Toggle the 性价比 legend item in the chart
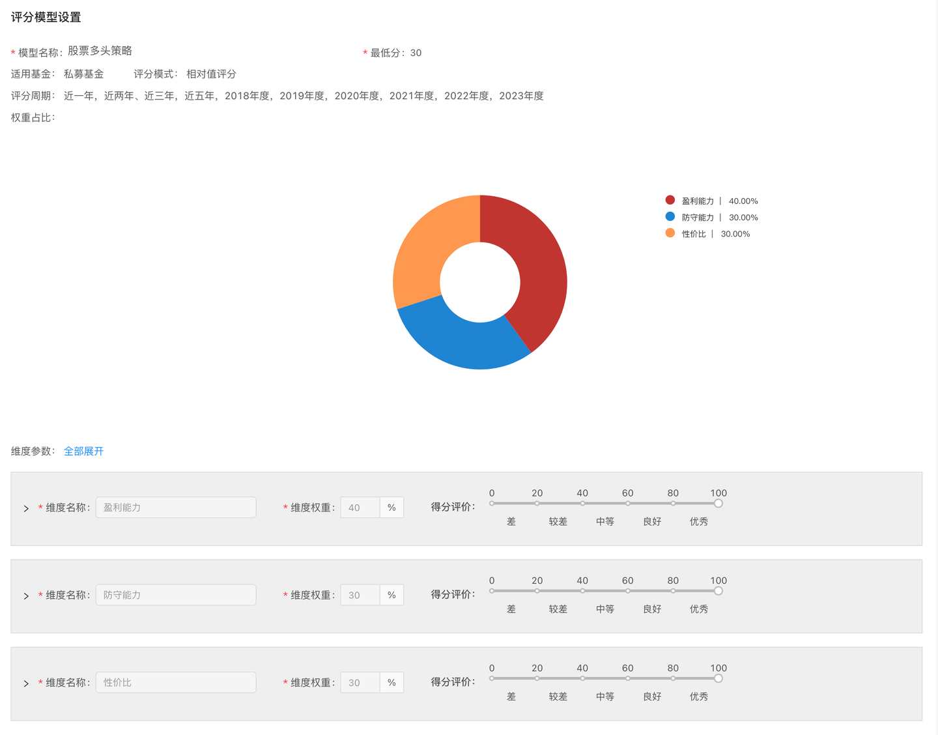This screenshot has height=735, width=938. (x=694, y=233)
